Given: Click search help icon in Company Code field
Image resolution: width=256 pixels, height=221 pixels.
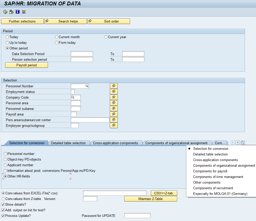Looking at the screenshot, I should pyautogui.click(x=73, y=97).
